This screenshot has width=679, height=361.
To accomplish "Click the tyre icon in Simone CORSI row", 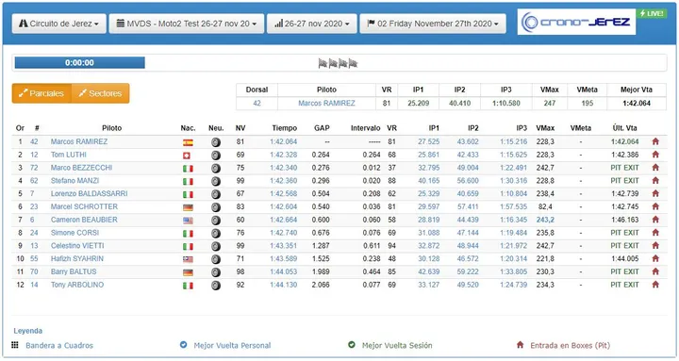I will [216, 234].
